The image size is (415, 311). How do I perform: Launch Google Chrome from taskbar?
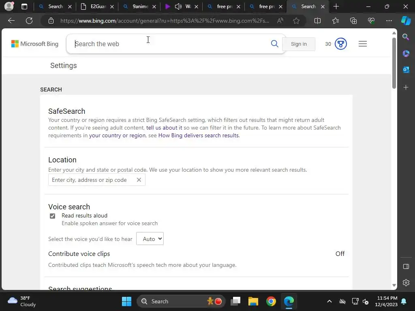[x=271, y=301]
